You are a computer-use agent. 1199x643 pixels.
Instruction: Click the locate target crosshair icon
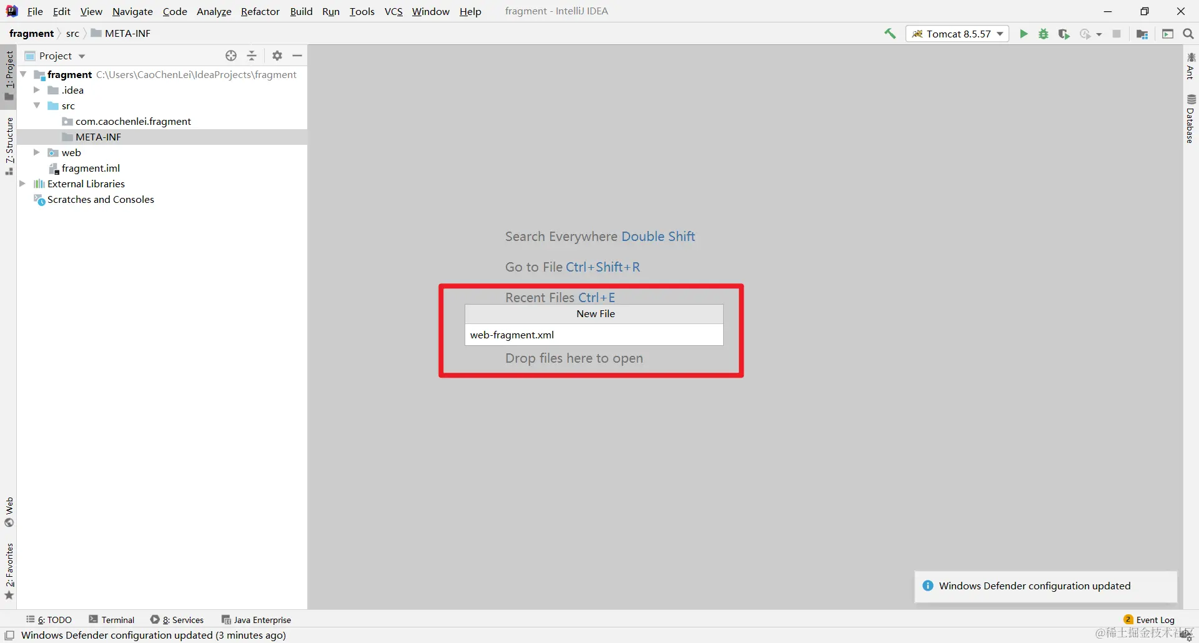[231, 56]
